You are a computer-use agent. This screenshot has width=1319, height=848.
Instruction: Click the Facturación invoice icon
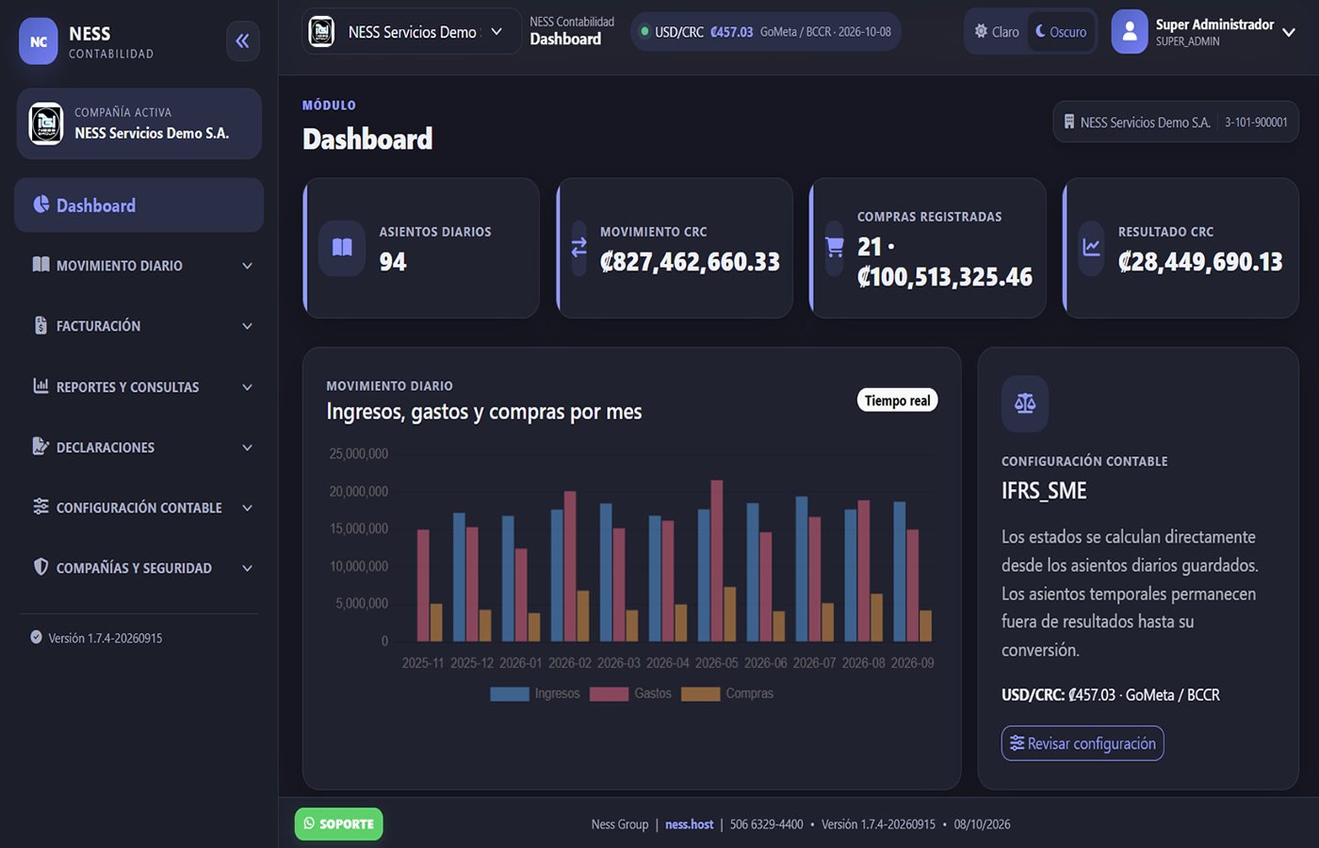pos(41,325)
